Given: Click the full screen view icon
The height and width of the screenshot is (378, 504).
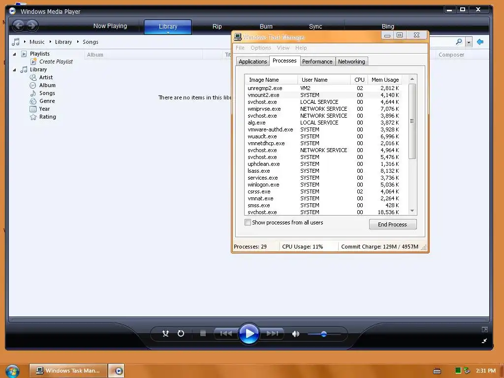Looking at the screenshot, I should 484,329.
